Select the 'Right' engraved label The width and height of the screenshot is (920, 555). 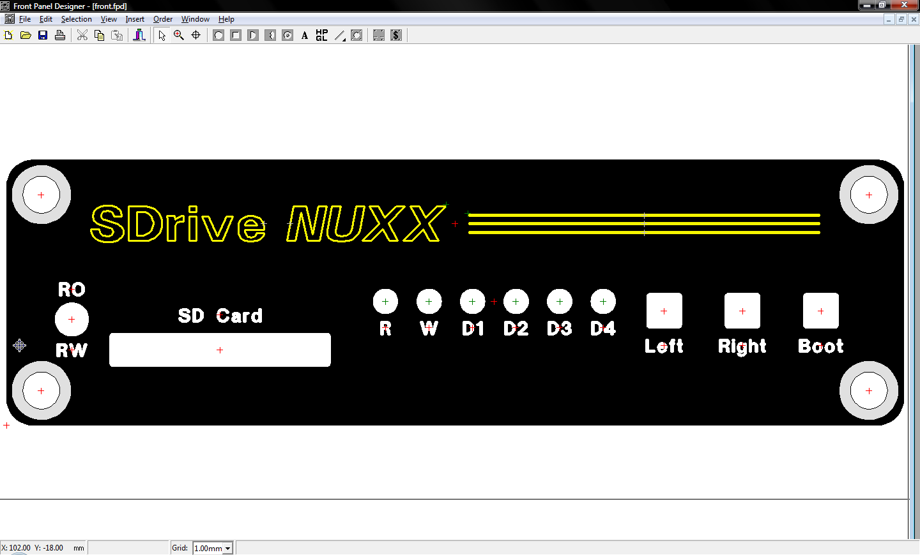pos(742,346)
